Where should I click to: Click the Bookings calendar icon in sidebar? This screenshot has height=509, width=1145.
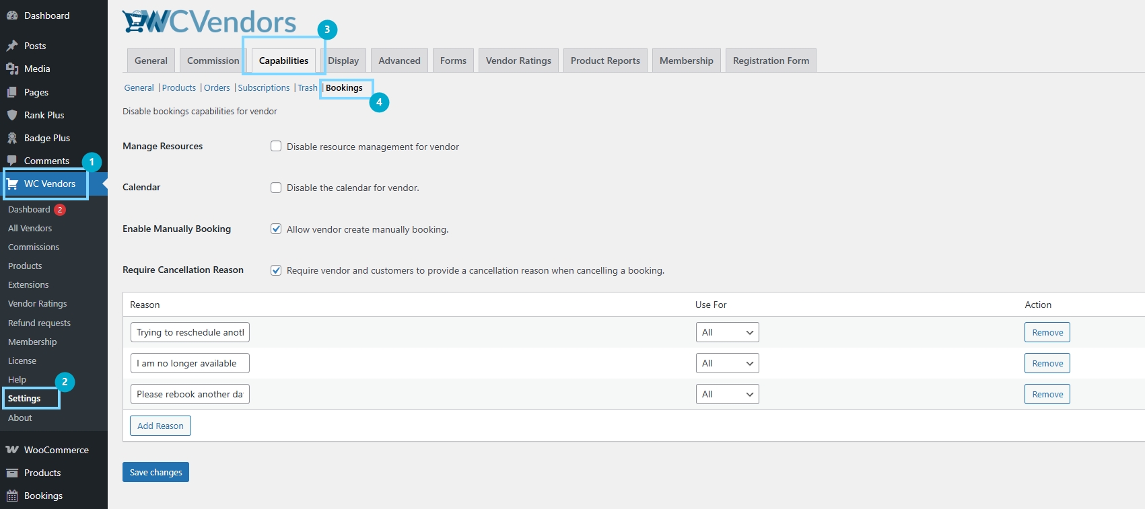pyautogui.click(x=12, y=496)
